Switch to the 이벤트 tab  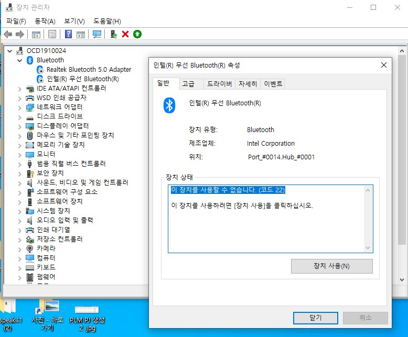pyautogui.click(x=273, y=84)
